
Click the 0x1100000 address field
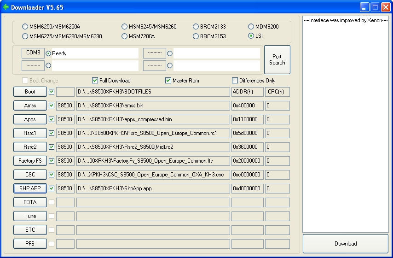[x=248, y=119]
